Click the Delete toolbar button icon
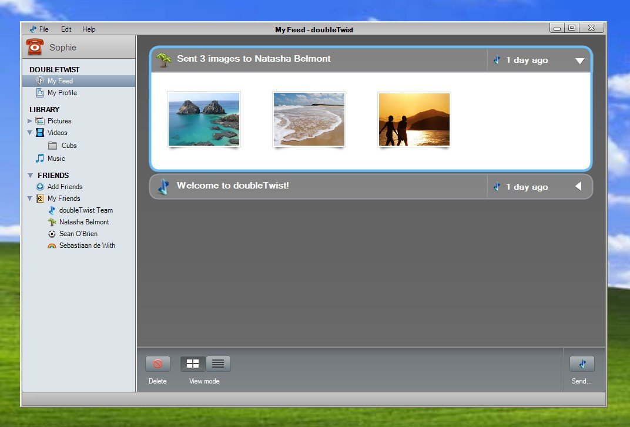 (x=157, y=364)
